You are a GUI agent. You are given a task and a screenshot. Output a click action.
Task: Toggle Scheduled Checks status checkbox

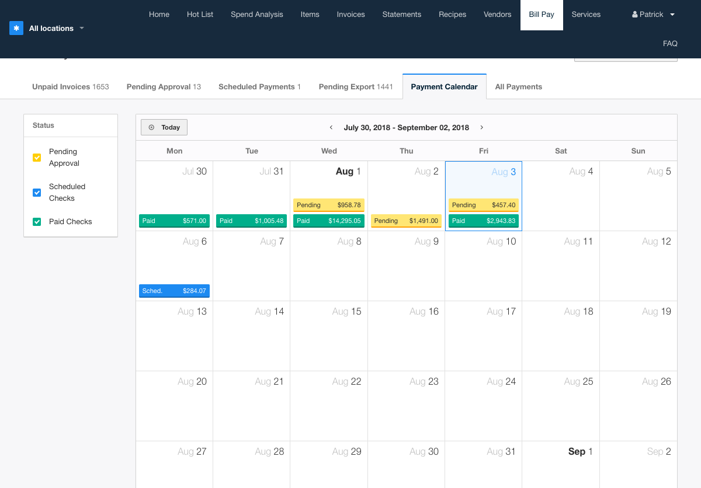37,193
